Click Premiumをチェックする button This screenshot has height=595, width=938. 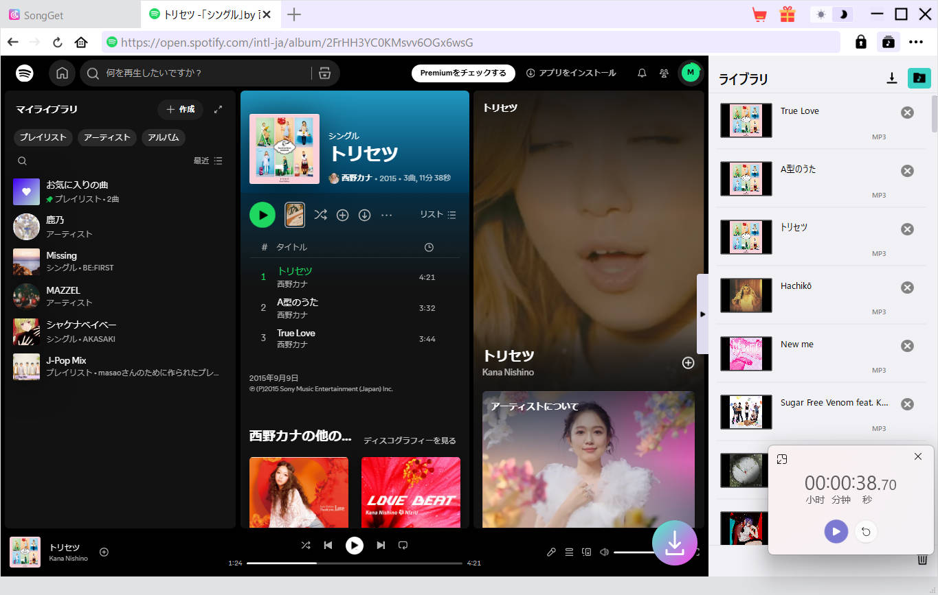[x=463, y=73]
